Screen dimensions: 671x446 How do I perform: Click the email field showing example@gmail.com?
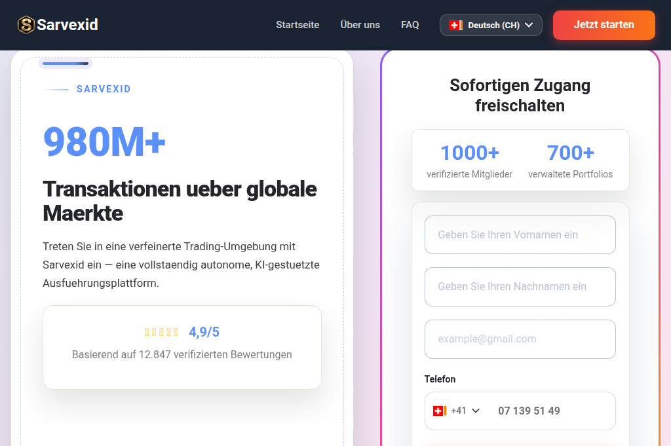click(x=520, y=339)
